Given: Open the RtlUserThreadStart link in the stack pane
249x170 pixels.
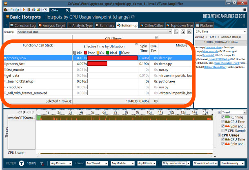Looking at the screenshot, I should 215,67.
